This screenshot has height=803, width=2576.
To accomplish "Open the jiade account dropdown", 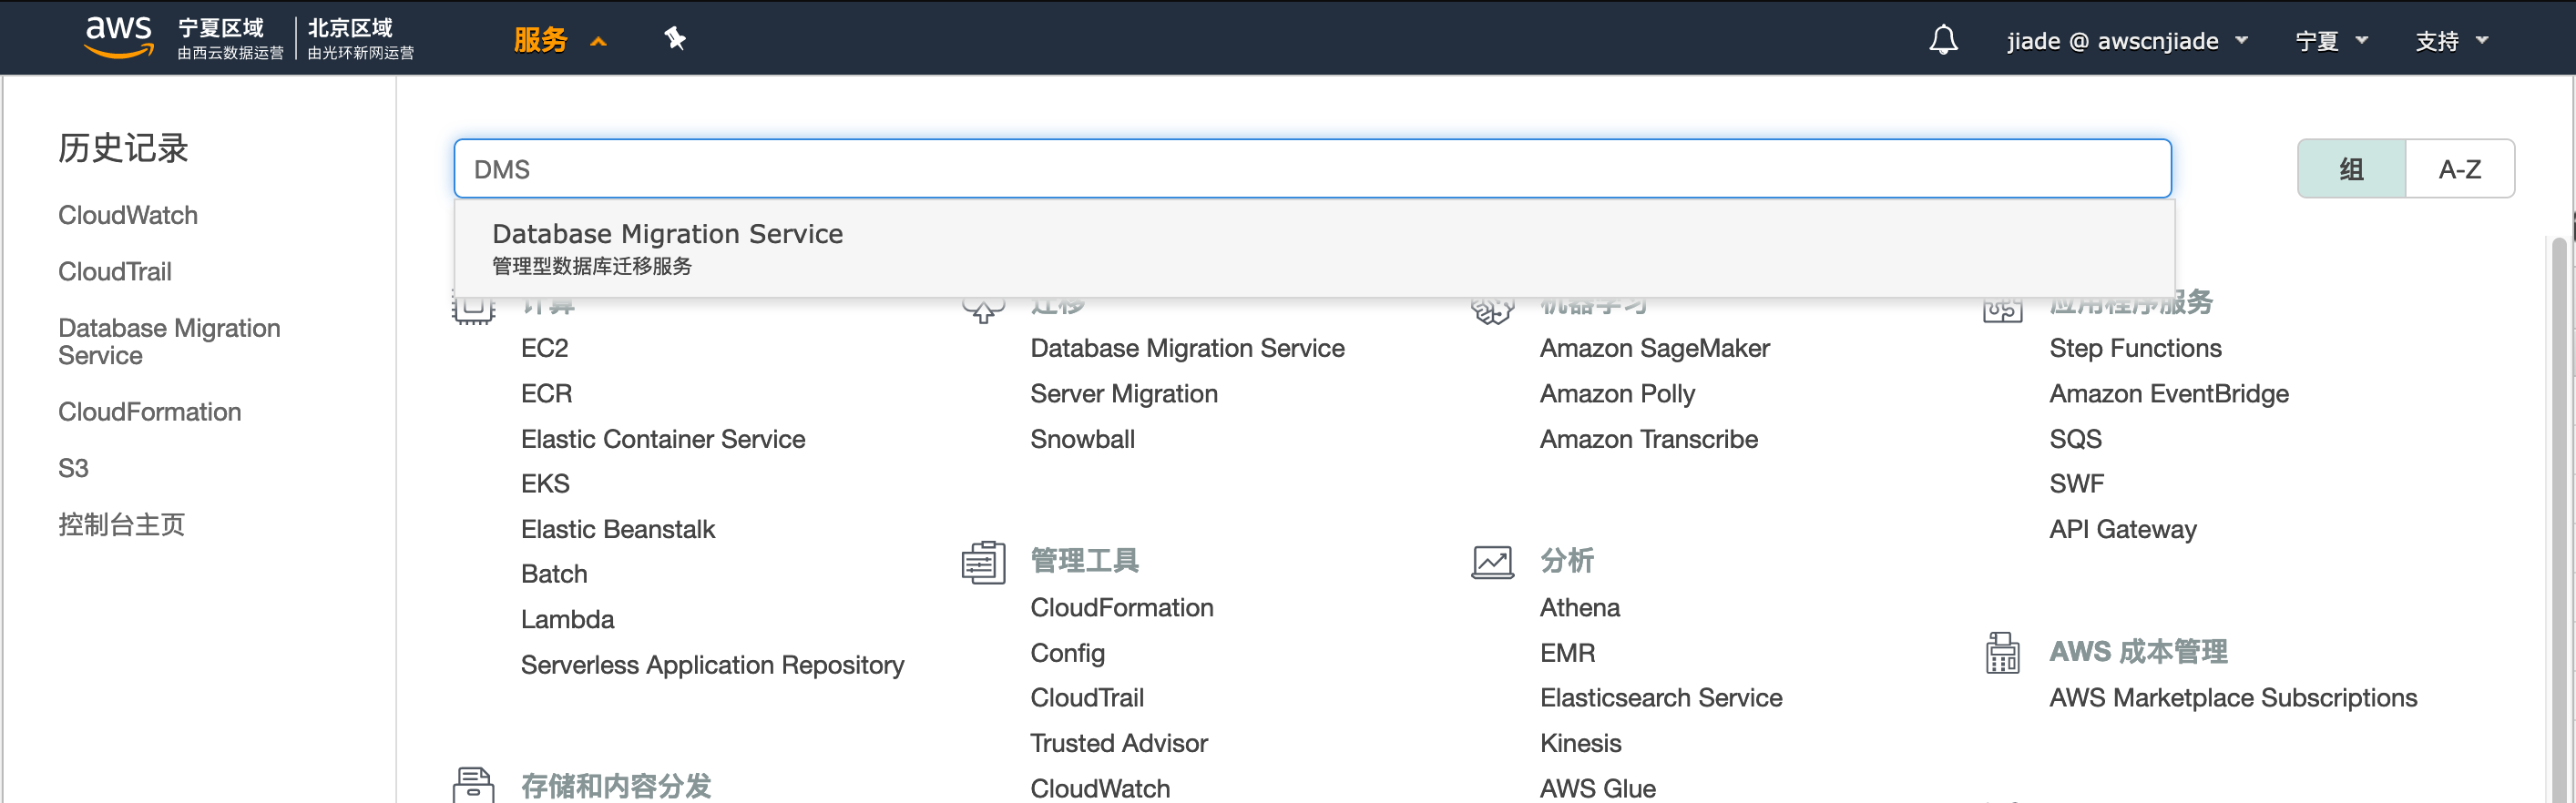I will [2126, 41].
